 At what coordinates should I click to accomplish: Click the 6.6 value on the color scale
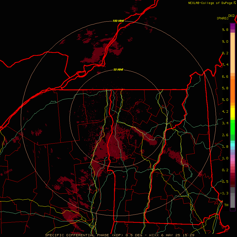(x=225, y=76)
